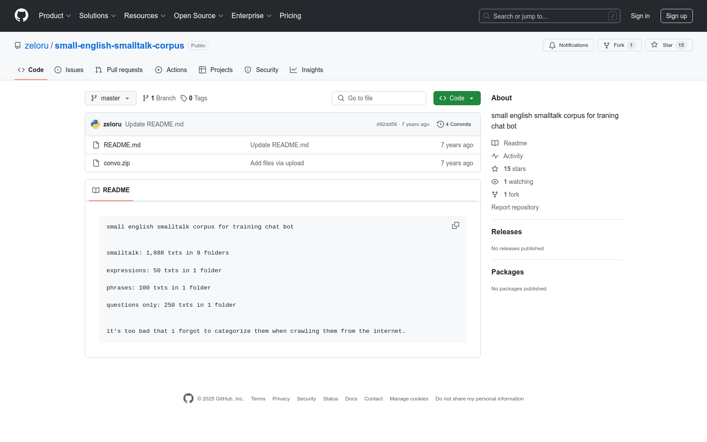
Task: Click Do not share my personal information
Action: coord(479,399)
